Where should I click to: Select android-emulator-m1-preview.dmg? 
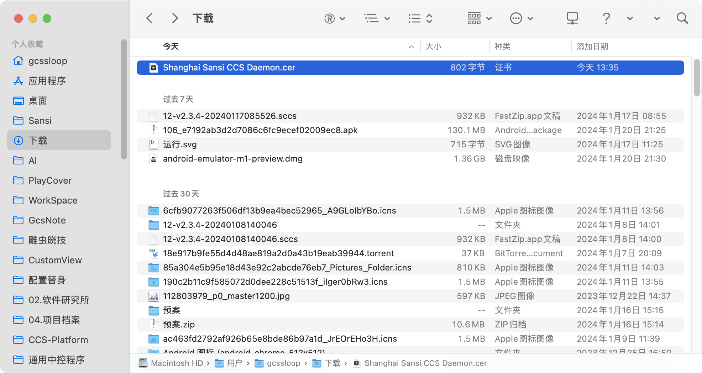point(410,159)
